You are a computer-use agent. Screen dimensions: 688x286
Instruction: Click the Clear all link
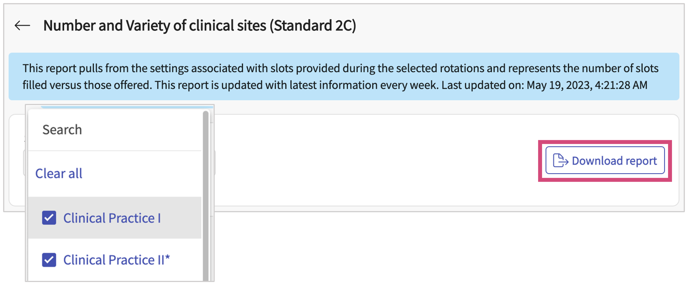59,173
